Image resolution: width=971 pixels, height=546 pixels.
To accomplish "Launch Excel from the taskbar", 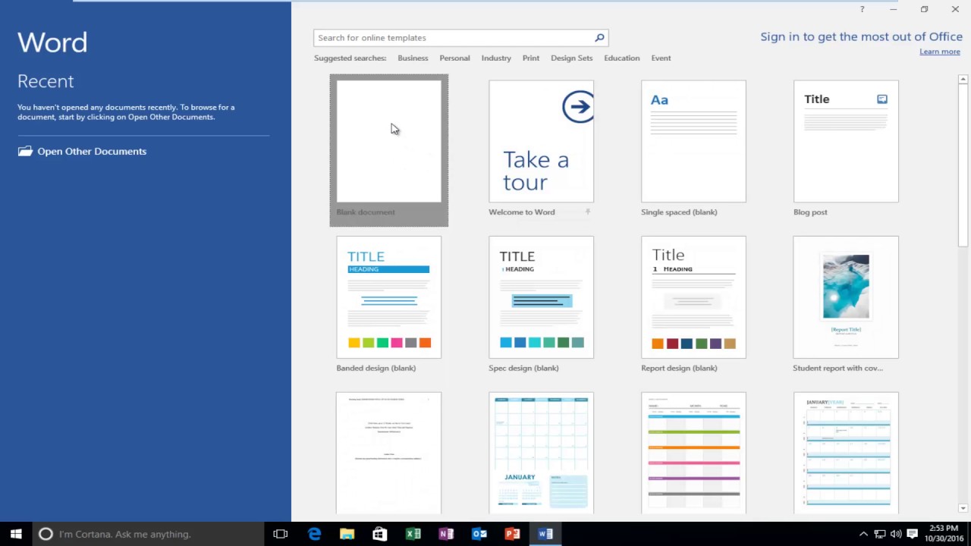I will 413,534.
